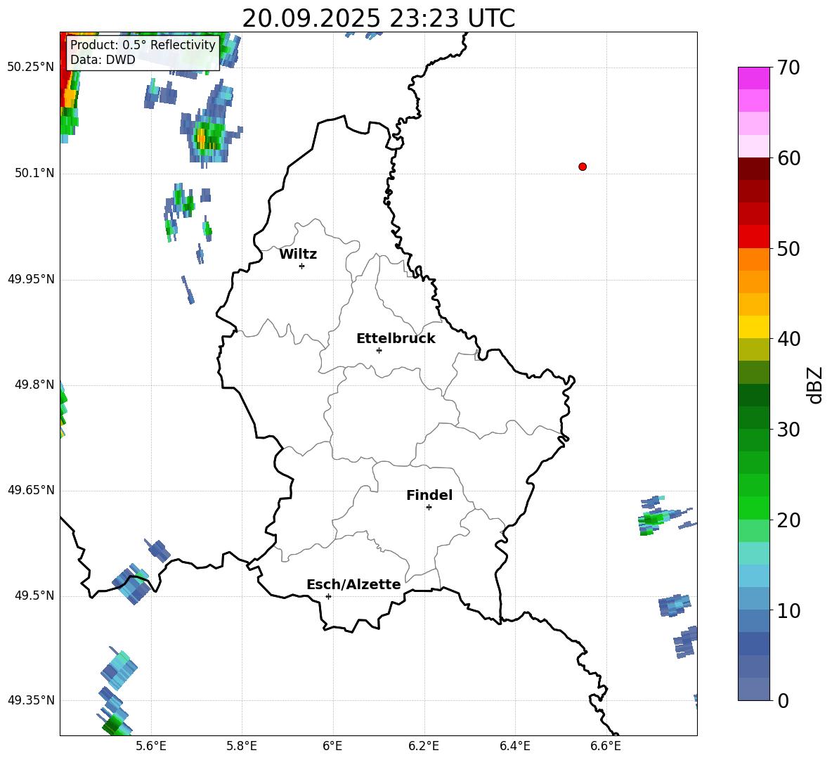Screen dimensions: 832x760
Task: Click the 10 value on the colorbar
Action: click(788, 611)
